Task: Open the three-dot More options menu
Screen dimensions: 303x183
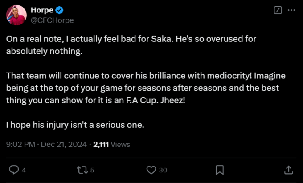Action: tap(291, 10)
